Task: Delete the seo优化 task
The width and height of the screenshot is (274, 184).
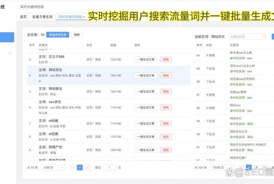Action: (x=166, y=108)
